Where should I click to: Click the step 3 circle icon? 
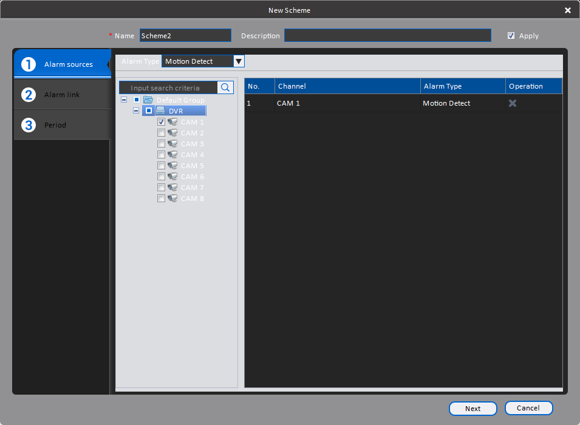[29, 125]
